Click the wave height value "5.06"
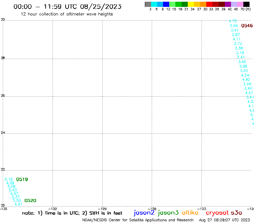This screenshot has height=223, width=254. tap(12, 186)
